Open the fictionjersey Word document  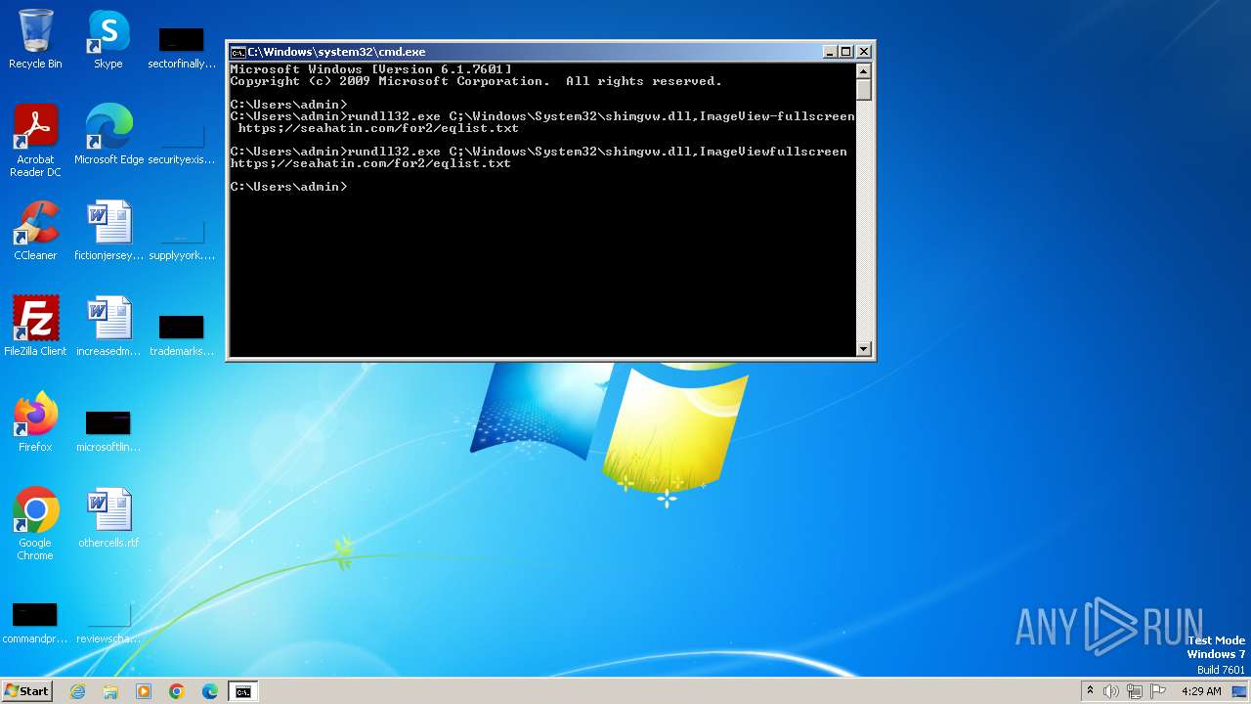tap(108, 231)
